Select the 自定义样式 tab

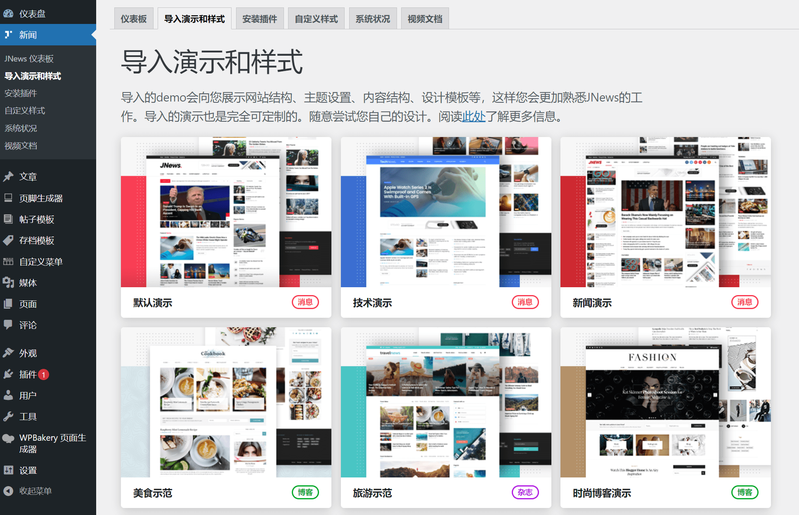316,18
